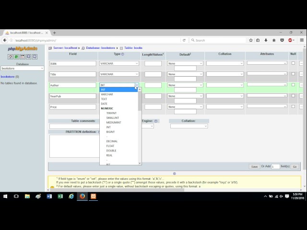Screen dimensions: 307x230
Task: Open XAMPP from the taskbar
Action: point(93,196)
